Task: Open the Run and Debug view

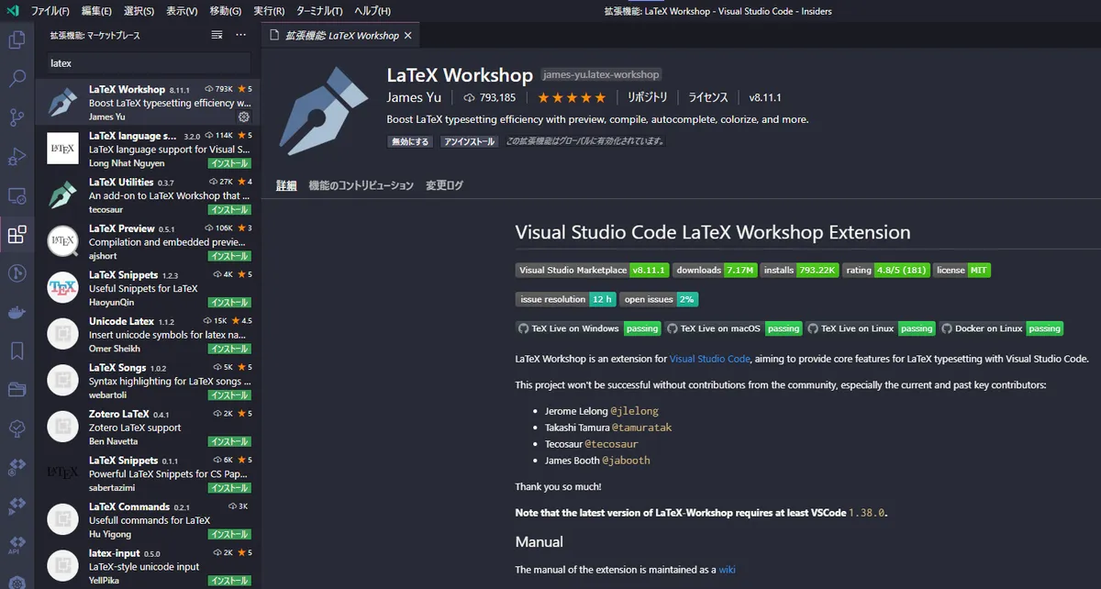Action: point(15,157)
